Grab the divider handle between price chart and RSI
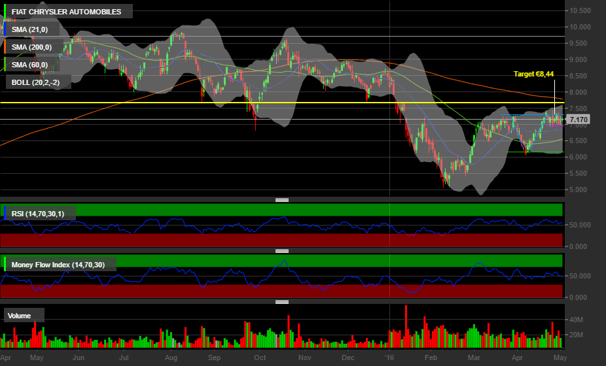Screen dimensions: 606x366 click(x=282, y=200)
